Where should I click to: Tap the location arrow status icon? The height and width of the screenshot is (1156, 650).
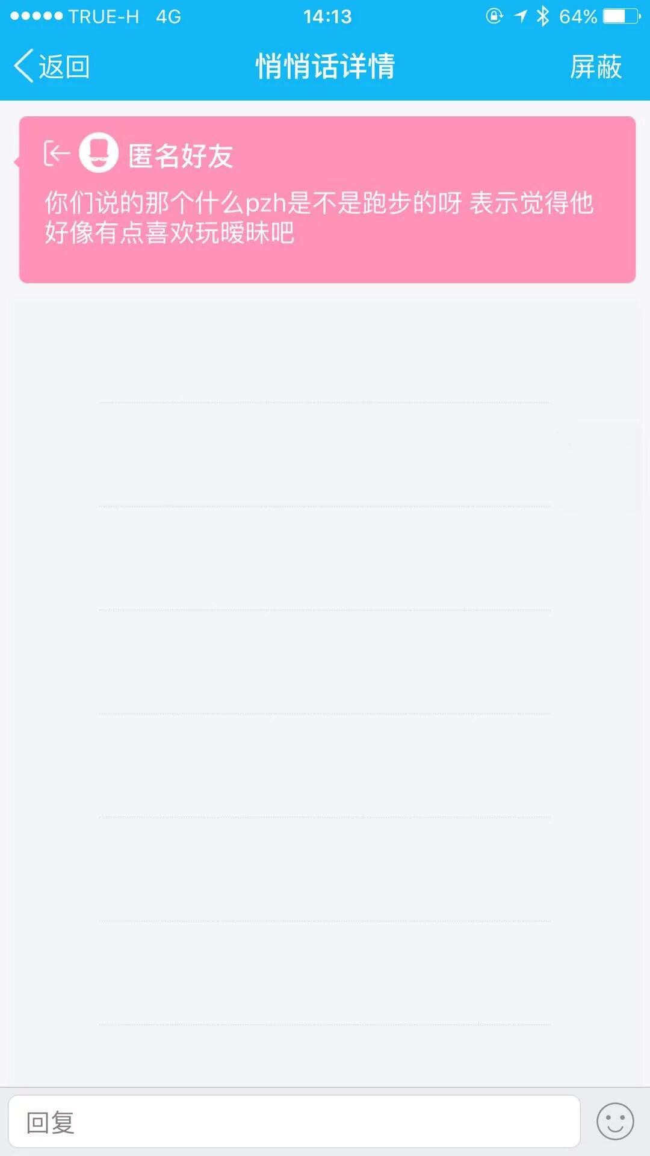[521, 16]
